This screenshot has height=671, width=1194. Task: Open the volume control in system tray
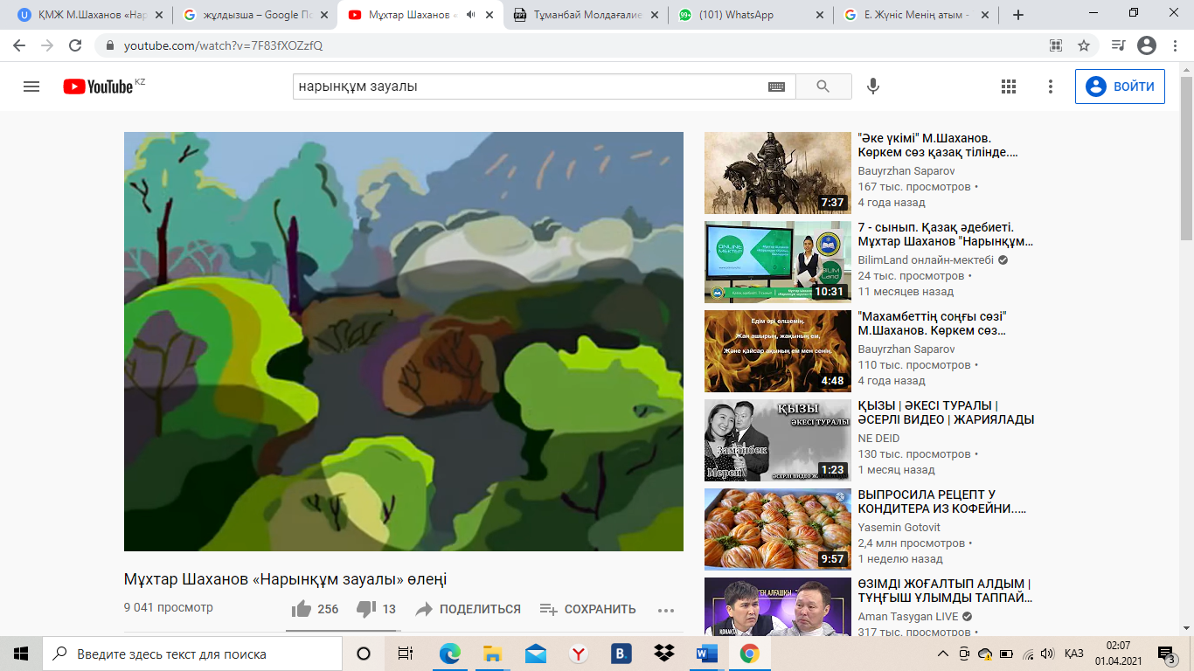pos(1047,654)
